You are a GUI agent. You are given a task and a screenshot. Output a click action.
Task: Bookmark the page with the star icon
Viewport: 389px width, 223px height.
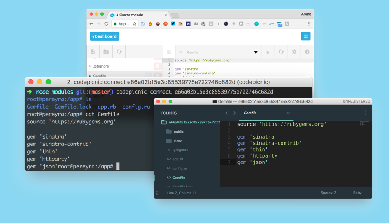(x=134, y=24)
